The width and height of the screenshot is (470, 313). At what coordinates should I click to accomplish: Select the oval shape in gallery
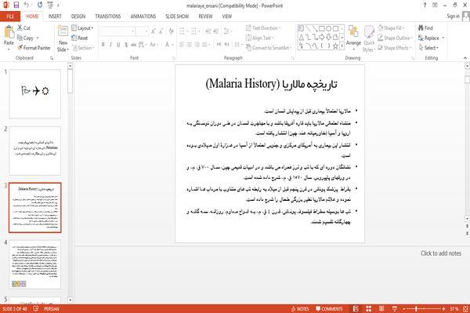coord(328,28)
